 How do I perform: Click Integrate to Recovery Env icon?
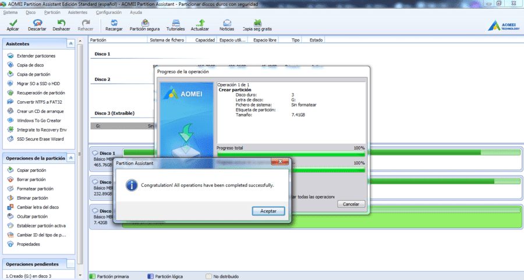[10, 130]
